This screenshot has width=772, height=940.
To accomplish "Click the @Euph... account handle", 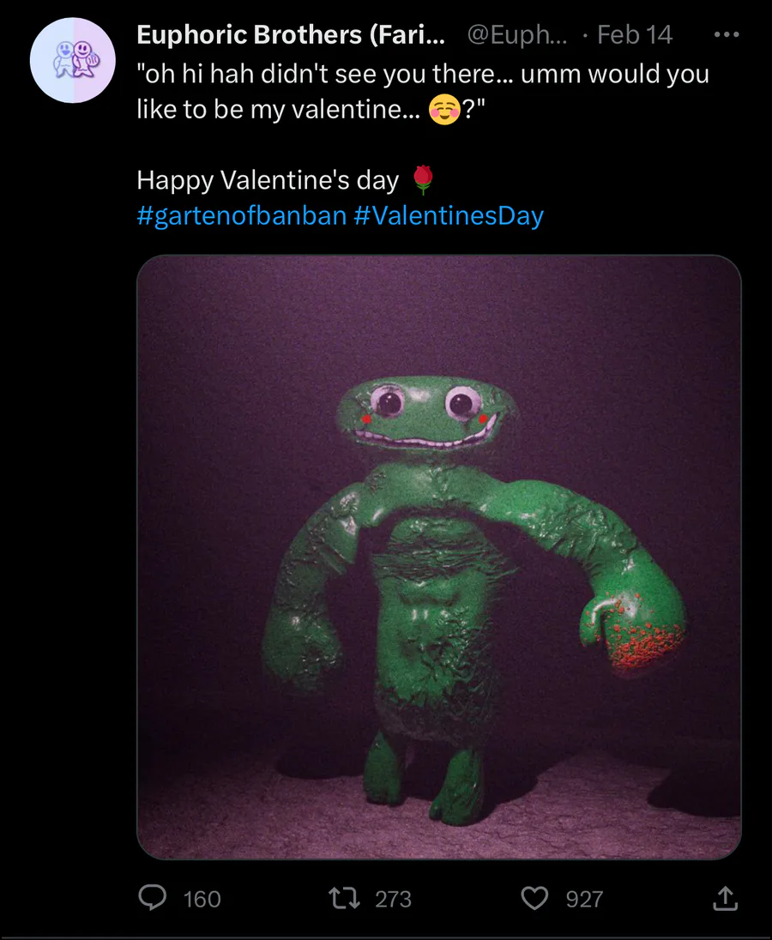I will click(x=516, y=35).
